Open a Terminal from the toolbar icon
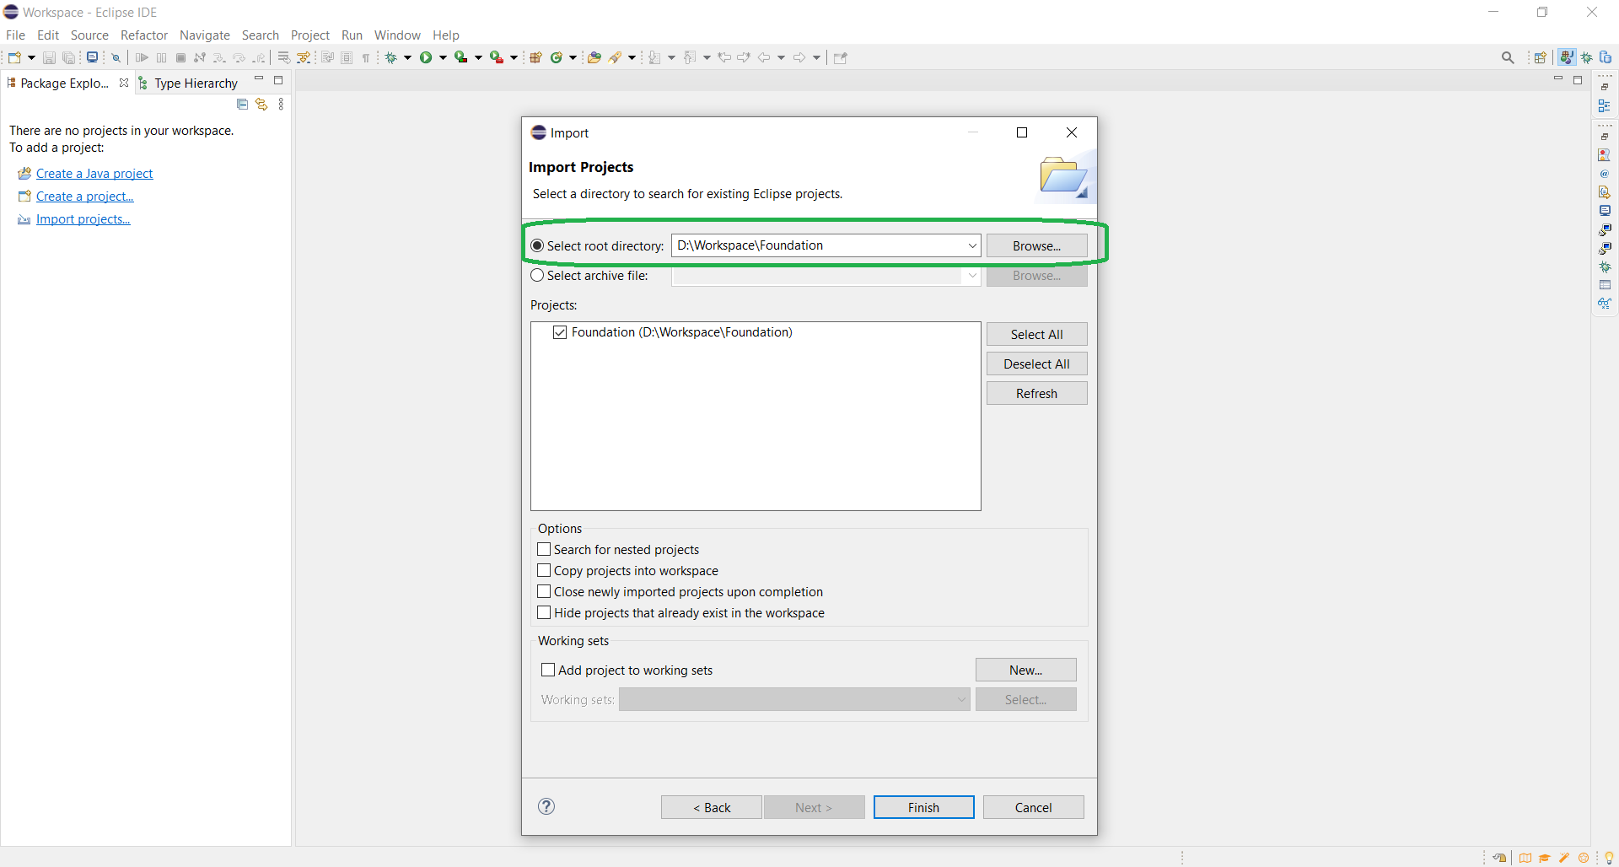 coord(92,57)
